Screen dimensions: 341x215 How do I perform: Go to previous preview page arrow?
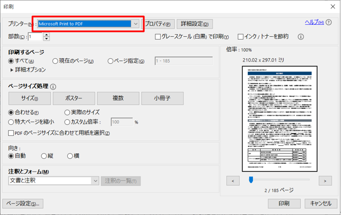coord(233,181)
